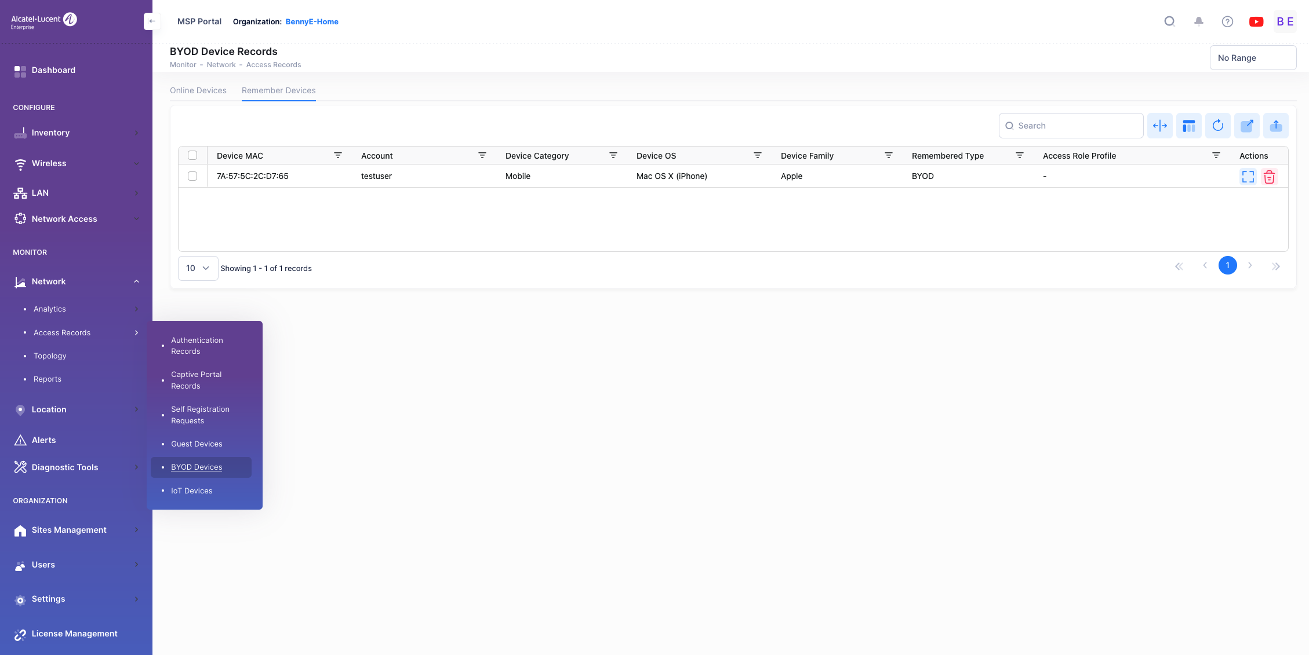
Task: Click the YouTube icon in header
Action: (1256, 21)
